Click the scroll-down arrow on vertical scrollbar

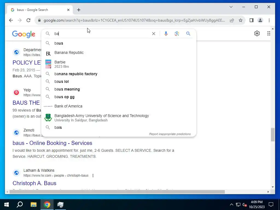273,187
